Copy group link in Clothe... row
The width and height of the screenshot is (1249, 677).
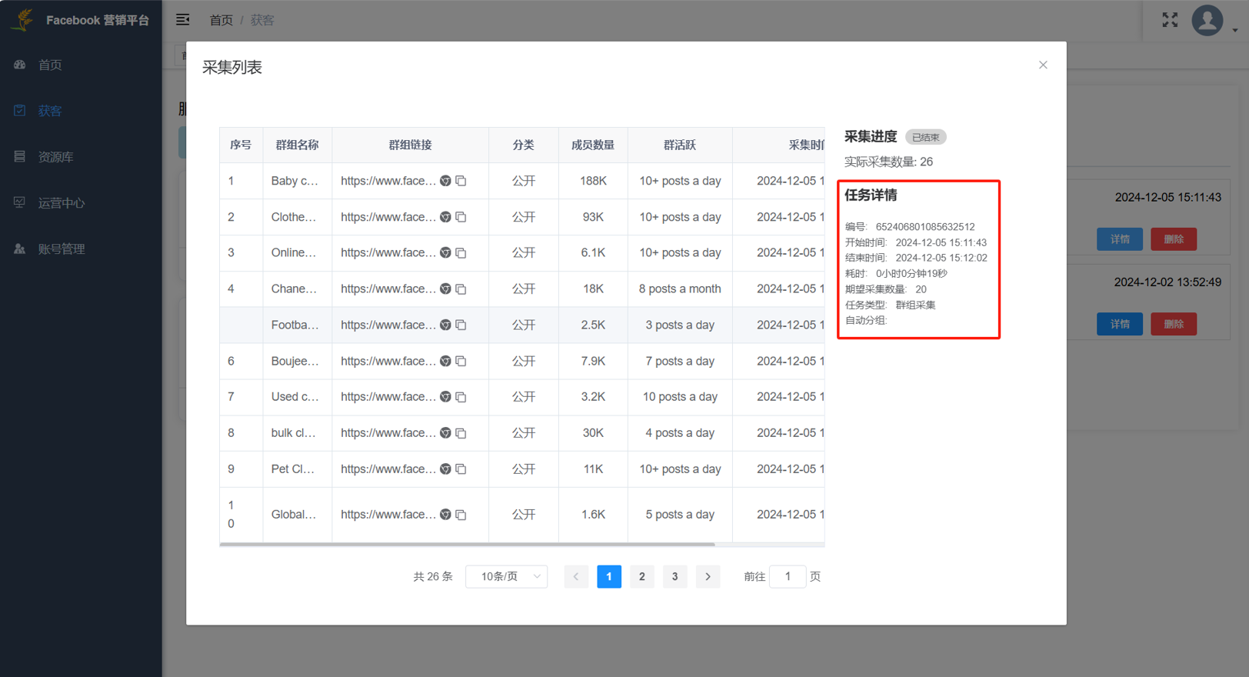click(x=461, y=217)
